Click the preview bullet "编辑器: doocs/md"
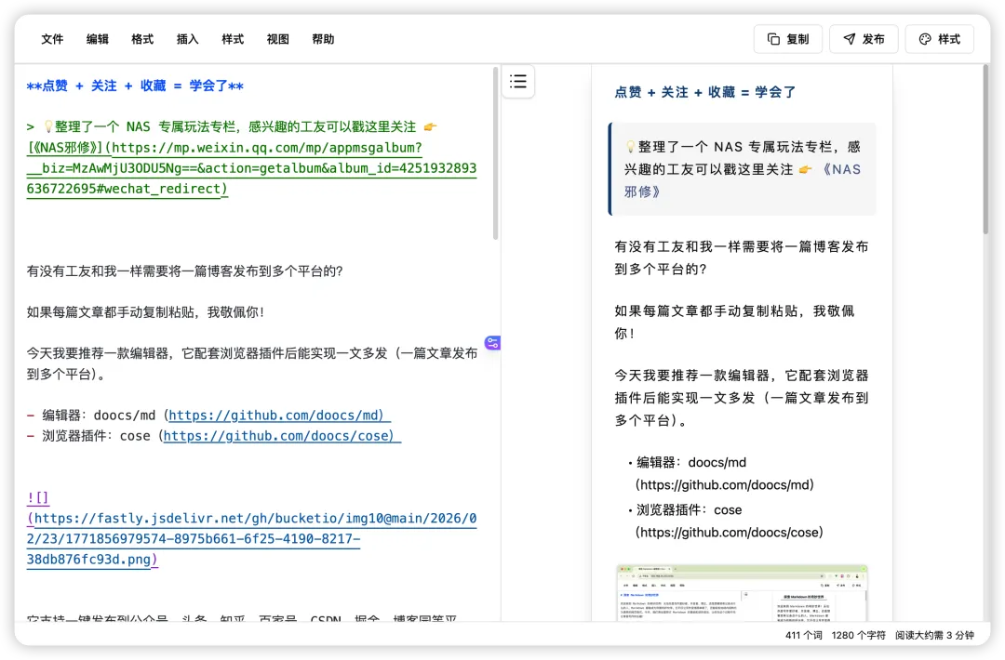 (724, 474)
